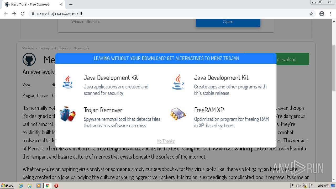View site information via the lock icon

tap(33, 14)
